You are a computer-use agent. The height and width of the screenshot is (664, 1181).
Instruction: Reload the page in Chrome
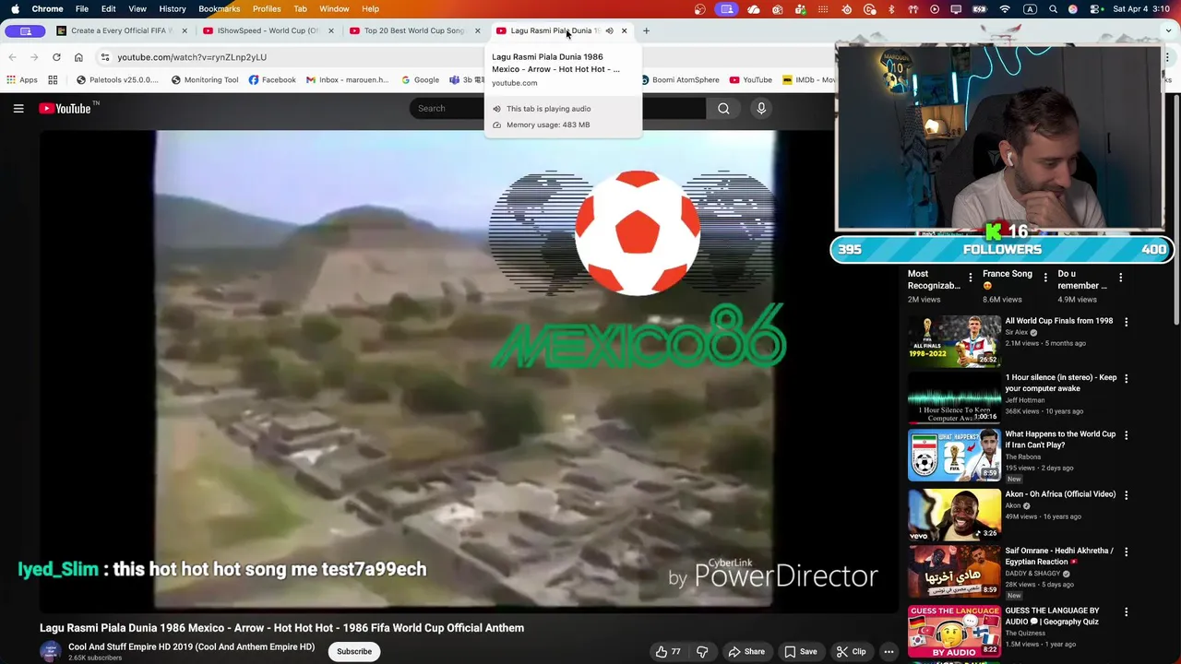(x=56, y=57)
